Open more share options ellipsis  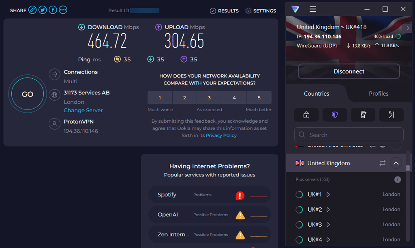click(63, 10)
